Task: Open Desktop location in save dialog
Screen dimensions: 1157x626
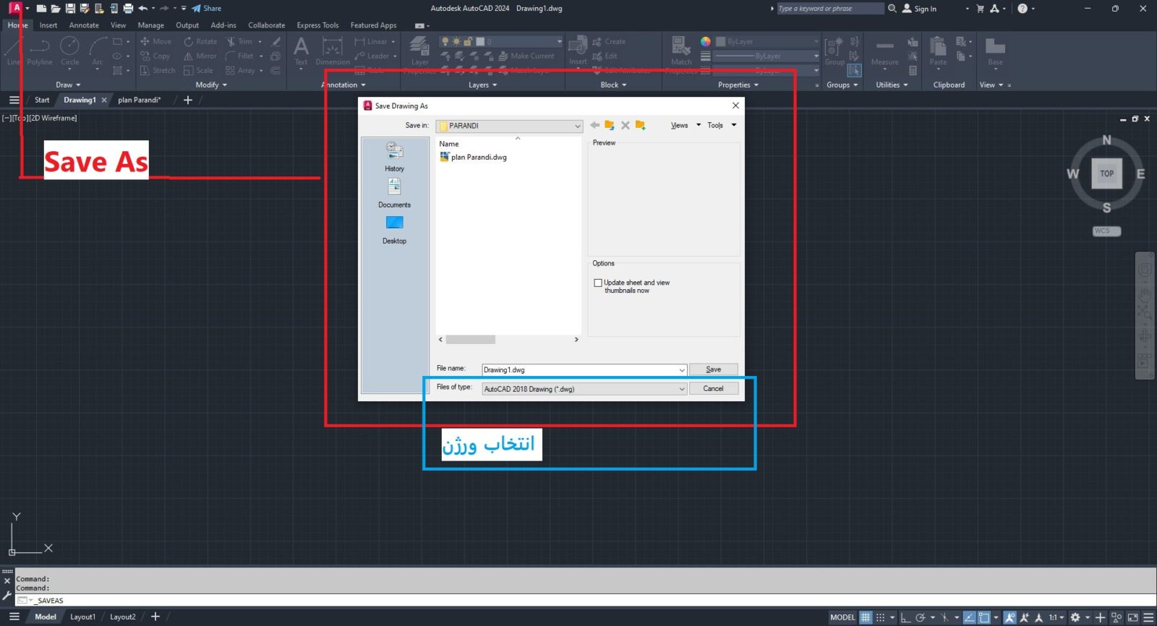Action: 394,230
